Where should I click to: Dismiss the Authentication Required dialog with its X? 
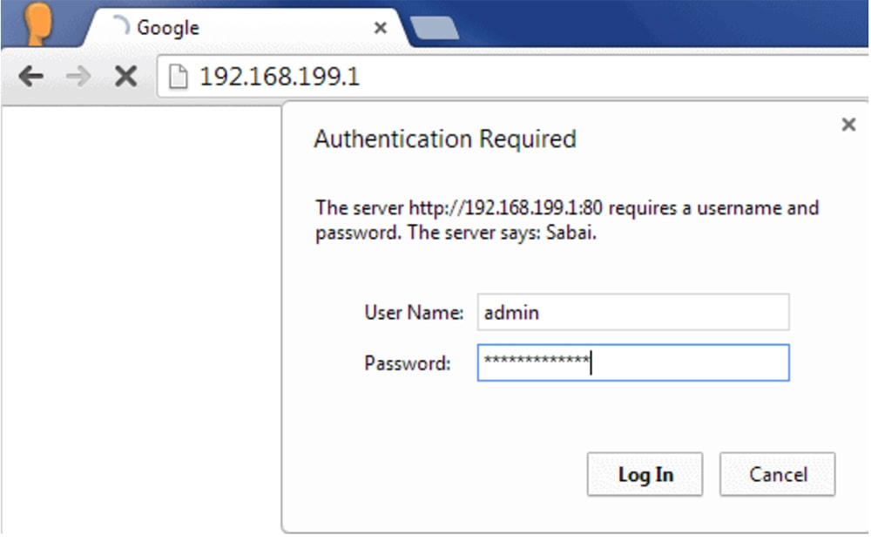click(x=848, y=124)
